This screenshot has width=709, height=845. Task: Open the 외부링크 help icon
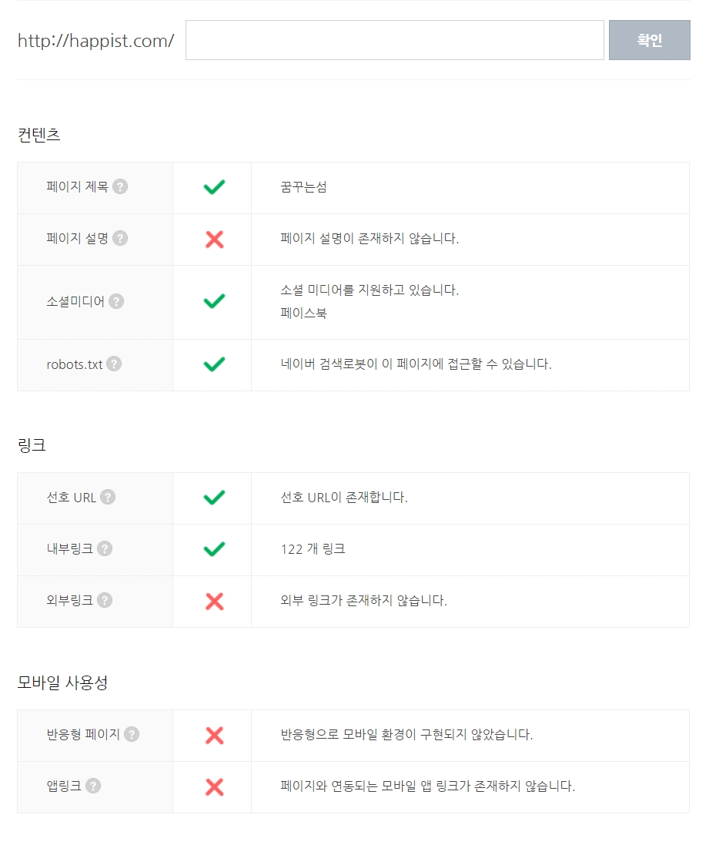[105, 600]
